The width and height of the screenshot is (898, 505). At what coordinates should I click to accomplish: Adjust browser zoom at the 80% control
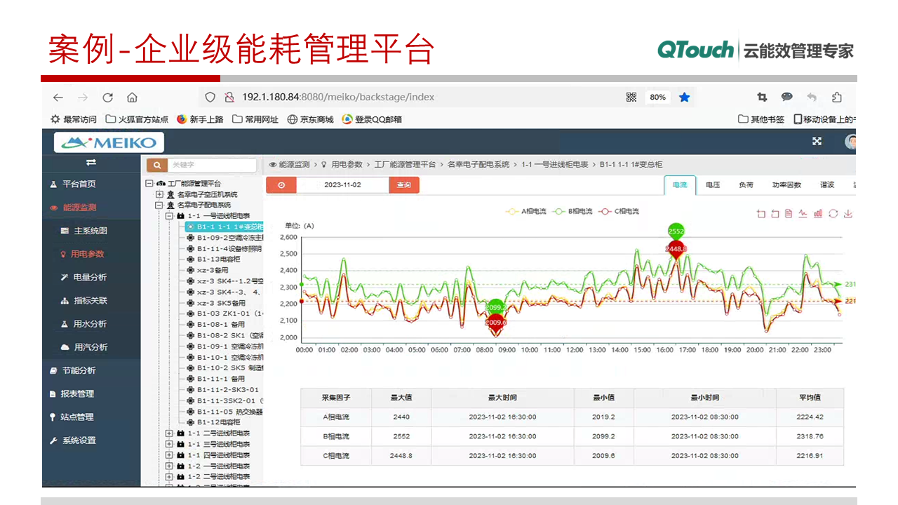[657, 97]
